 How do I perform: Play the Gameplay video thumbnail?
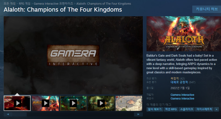click(73, 103)
